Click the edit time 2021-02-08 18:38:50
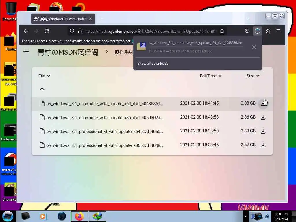The image size is (296, 222). 199,131
